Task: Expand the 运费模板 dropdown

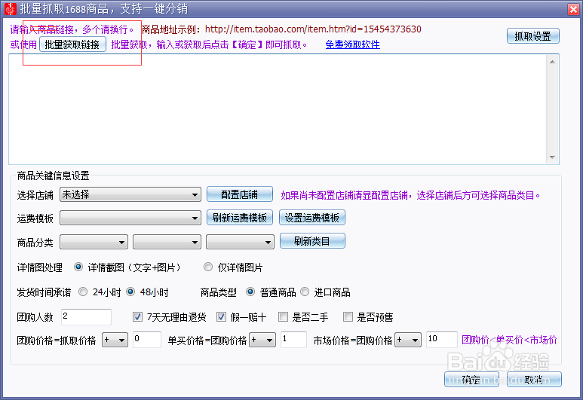Action: [130, 218]
